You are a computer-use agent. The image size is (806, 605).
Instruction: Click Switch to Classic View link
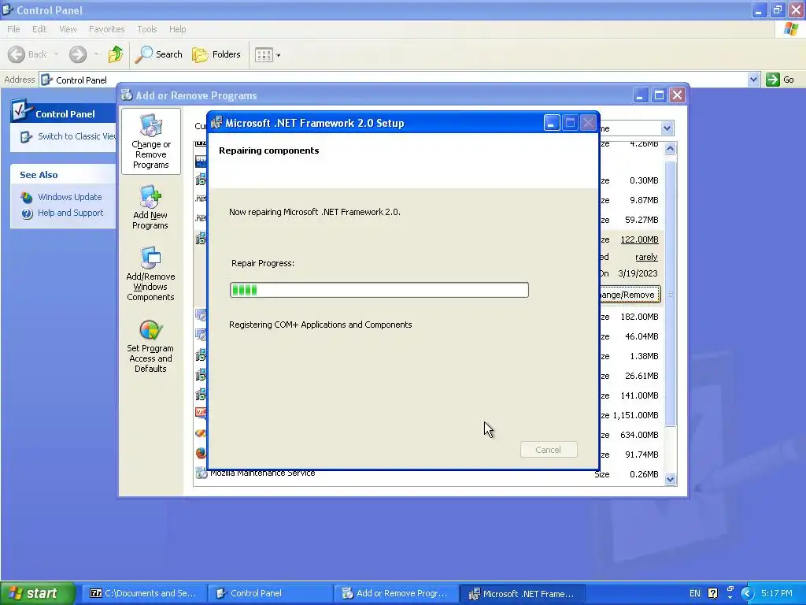(76, 136)
